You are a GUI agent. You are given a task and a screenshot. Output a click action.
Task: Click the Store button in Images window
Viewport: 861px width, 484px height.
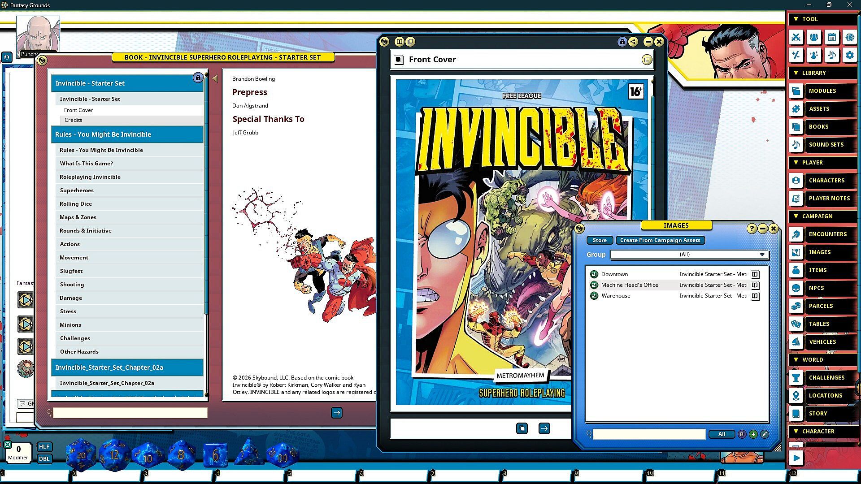tap(600, 240)
